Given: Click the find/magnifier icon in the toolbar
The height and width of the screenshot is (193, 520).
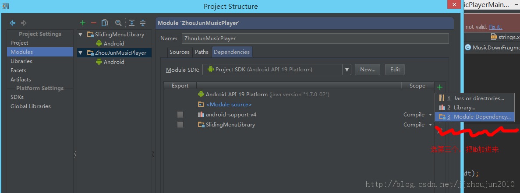Looking at the screenshot, I should [118, 23].
